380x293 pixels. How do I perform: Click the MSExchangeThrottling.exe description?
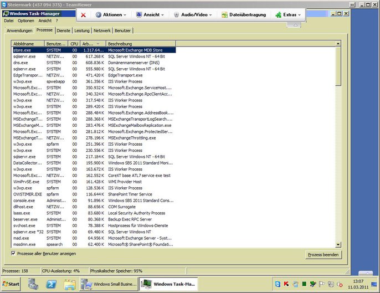coord(132,138)
